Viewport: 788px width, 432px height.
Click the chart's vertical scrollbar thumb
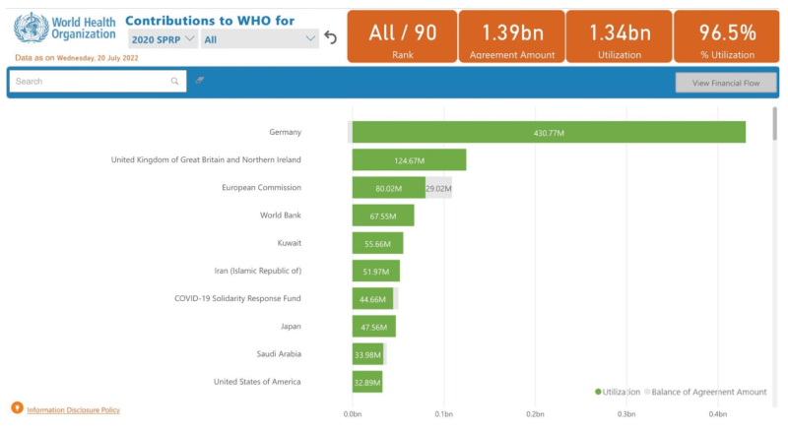click(x=774, y=124)
